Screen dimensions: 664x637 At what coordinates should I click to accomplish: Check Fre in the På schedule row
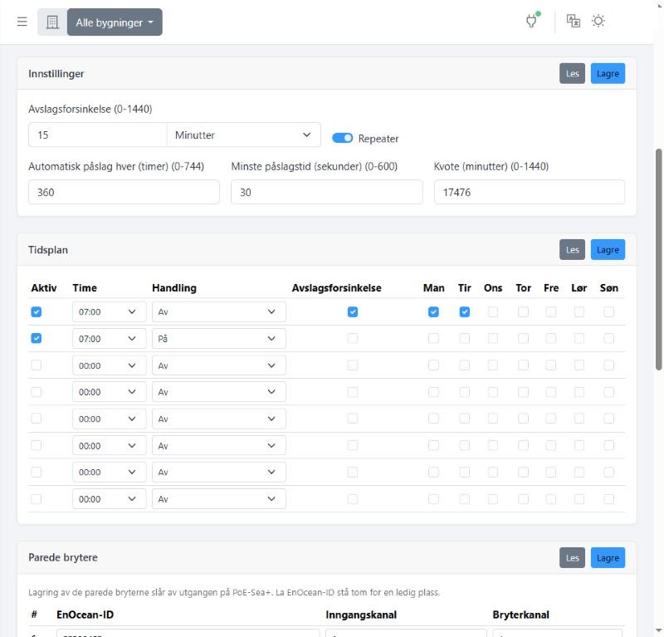(x=551, y=338)
